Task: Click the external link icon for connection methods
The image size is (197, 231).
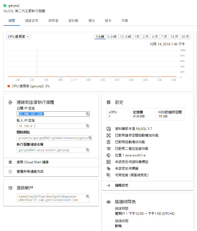Action: (x=10, y=172)
